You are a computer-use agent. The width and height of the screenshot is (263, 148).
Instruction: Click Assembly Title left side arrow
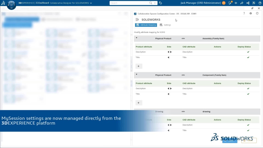[x=168, y=57]
